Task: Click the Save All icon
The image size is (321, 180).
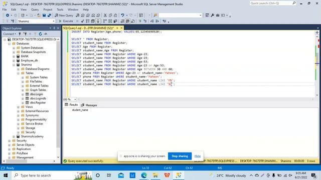Action: [49, 15]
